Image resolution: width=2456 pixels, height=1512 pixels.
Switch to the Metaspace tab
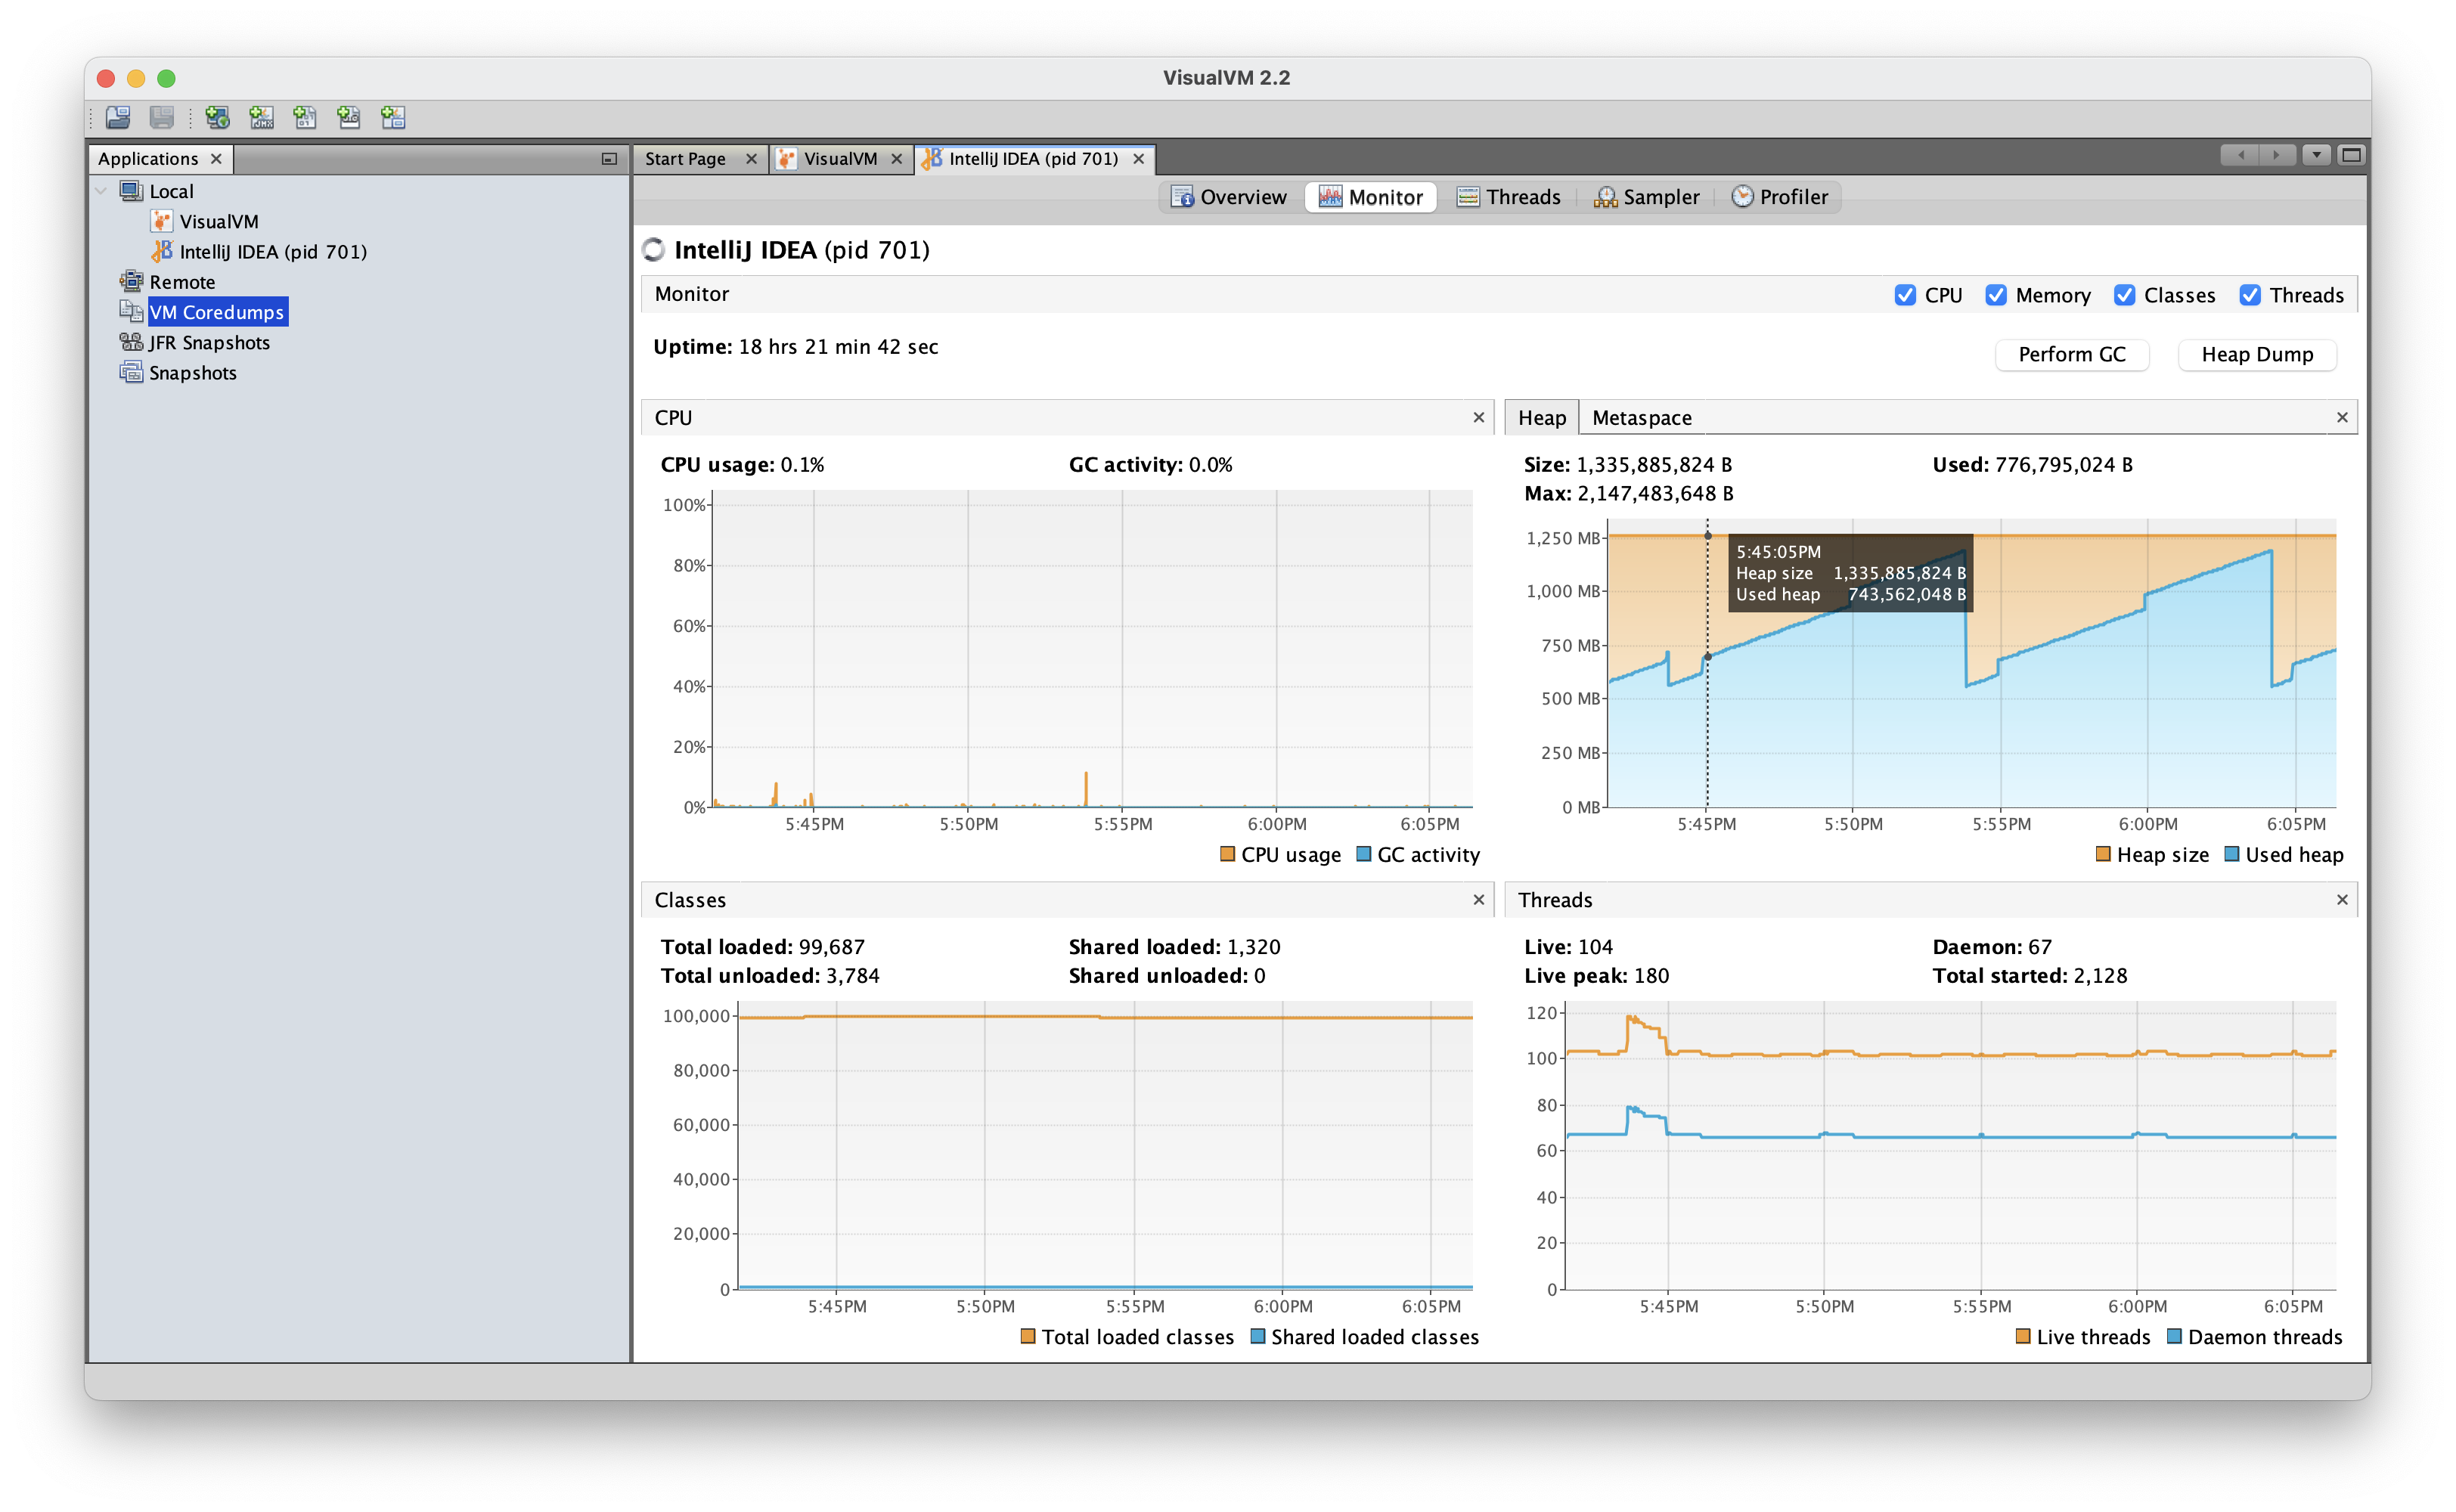(x=1641, y=418)
